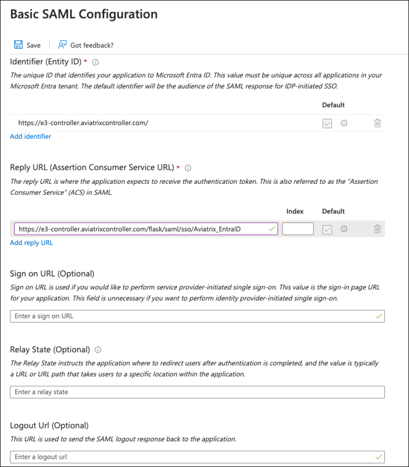Add a new identifier

click(30, 136)
